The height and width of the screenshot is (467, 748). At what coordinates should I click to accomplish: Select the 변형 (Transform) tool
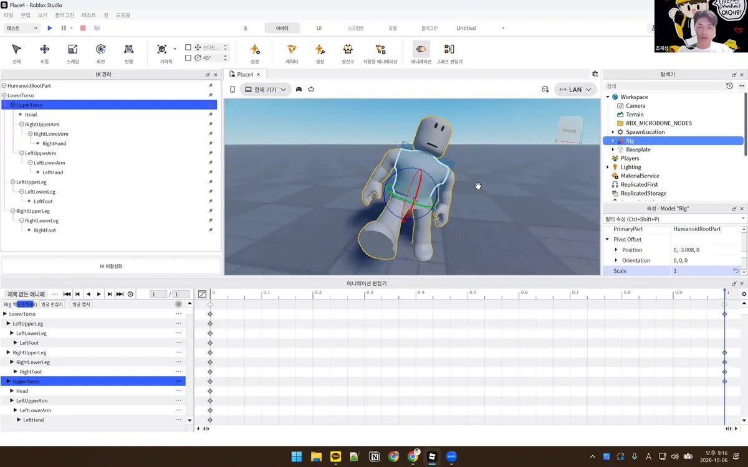pos(128,53)
